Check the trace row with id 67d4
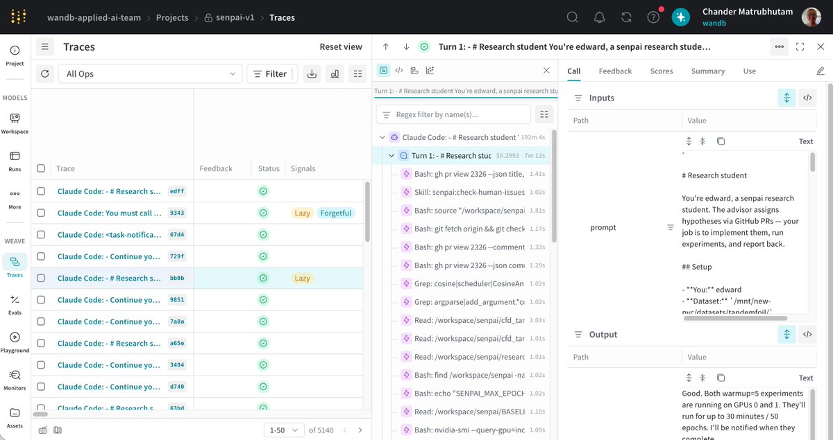This screenshot has height=440, width=833. pyautogui.click(x=41, y=235)
